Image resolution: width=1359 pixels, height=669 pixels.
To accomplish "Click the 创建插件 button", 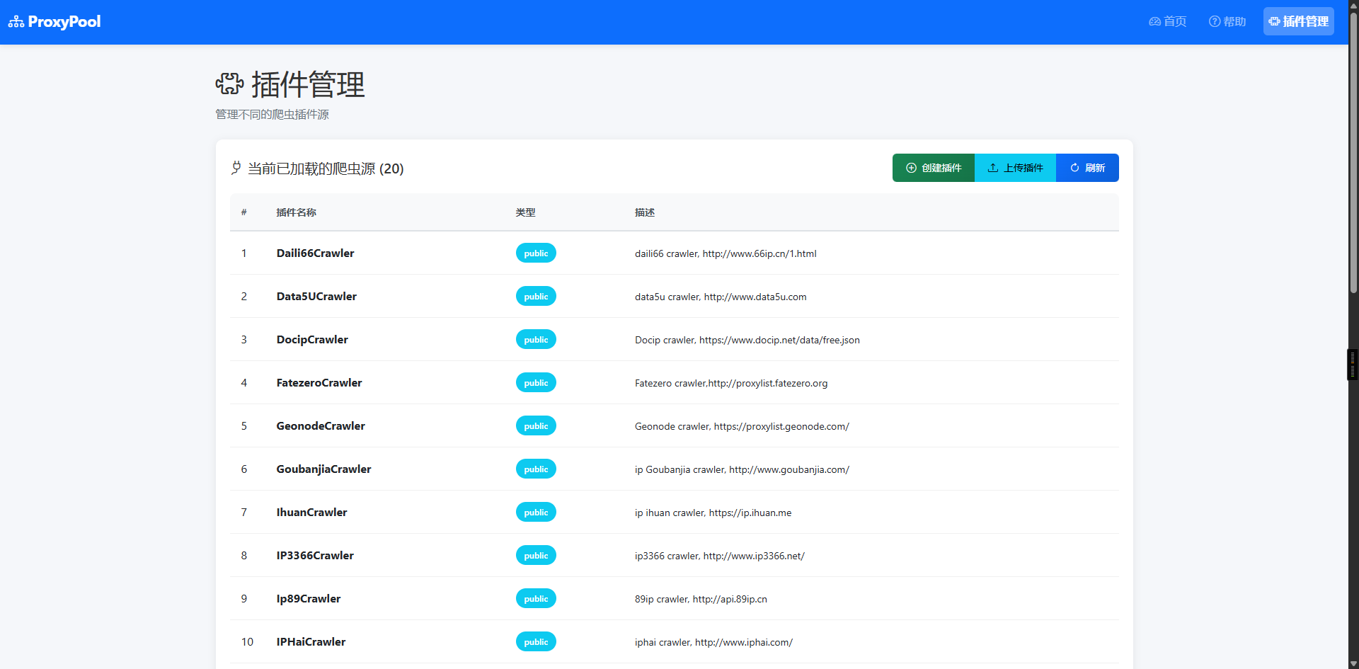I will click(x=934, y=168).
